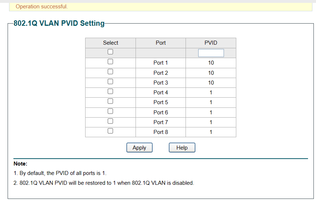Image resolution: width=316 pixels, height=204 pixels.
Task: Select the checkbox beside Port 5
Action: (x=111, y=101)
